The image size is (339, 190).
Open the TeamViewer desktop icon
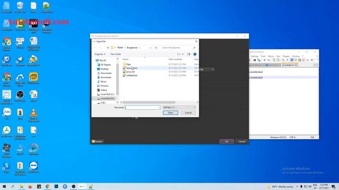pos(33,167)
